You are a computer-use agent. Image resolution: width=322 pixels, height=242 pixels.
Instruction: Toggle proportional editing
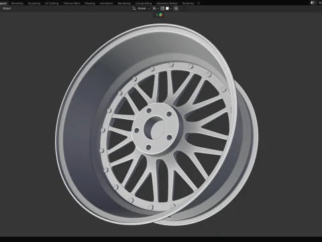[176, 9]
